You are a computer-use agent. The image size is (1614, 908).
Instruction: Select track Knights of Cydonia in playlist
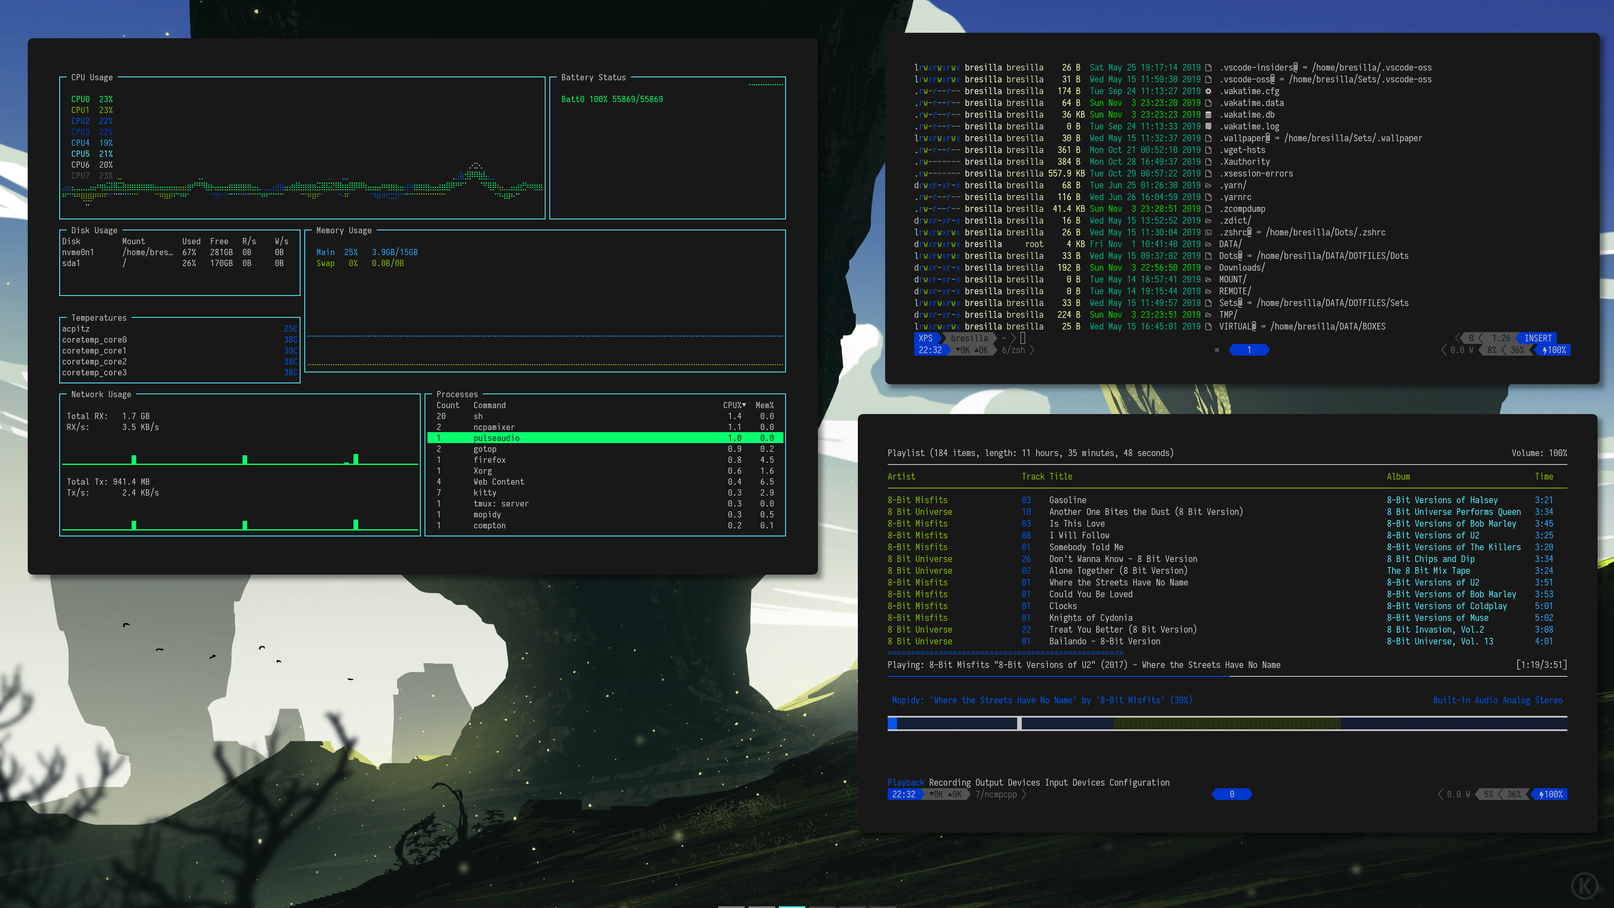coord(1090,618)
